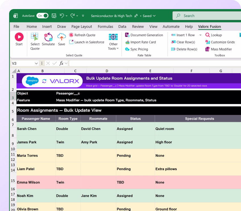
Task: Click the fx insert function icon
Action: coord(61,63)
